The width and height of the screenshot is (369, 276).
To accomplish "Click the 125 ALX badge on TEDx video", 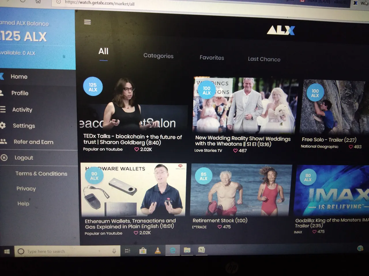I will point(93,87).
